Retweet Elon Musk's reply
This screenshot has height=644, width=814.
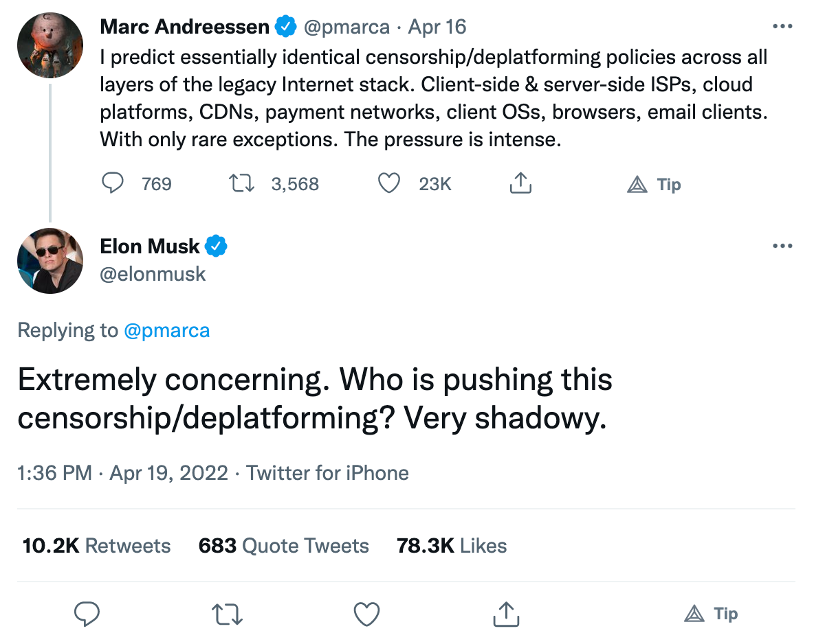coord(228,614)
